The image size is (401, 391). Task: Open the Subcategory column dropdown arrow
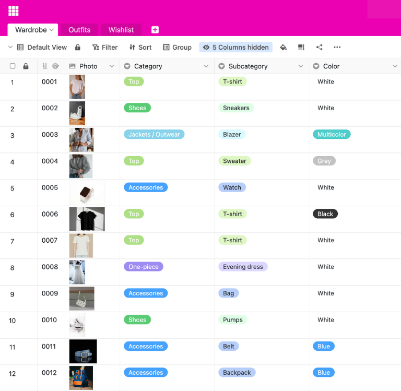point(301,66)
